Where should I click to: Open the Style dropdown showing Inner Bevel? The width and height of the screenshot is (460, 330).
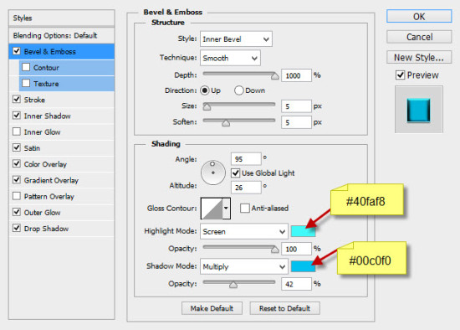[x=236, y=39]
